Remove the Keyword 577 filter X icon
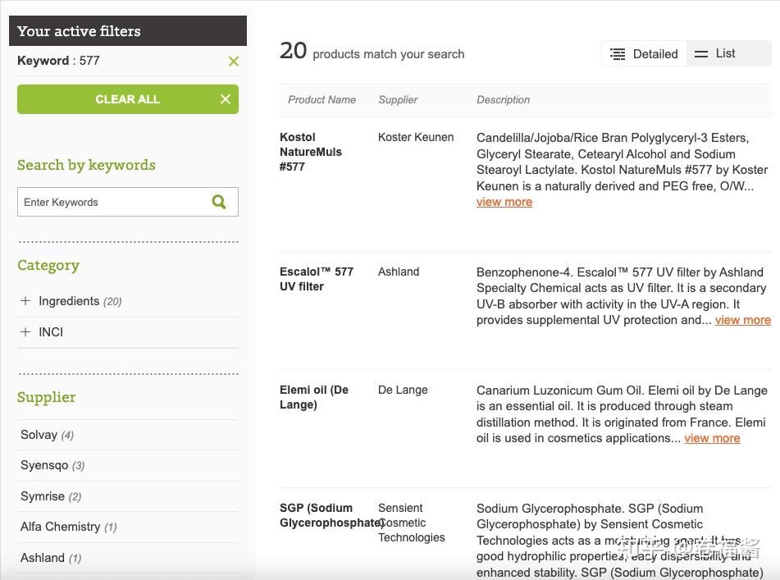Image resolution: width=780 pixels, height=580 pixels. coord(234,62)
